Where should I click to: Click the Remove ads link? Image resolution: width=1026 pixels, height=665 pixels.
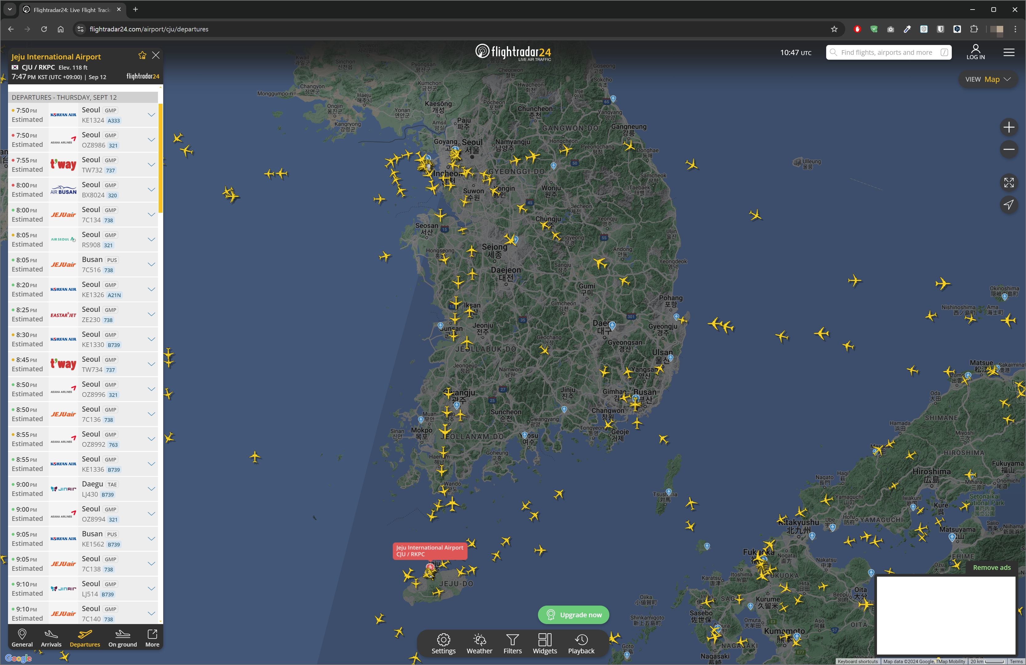[991, 568]
